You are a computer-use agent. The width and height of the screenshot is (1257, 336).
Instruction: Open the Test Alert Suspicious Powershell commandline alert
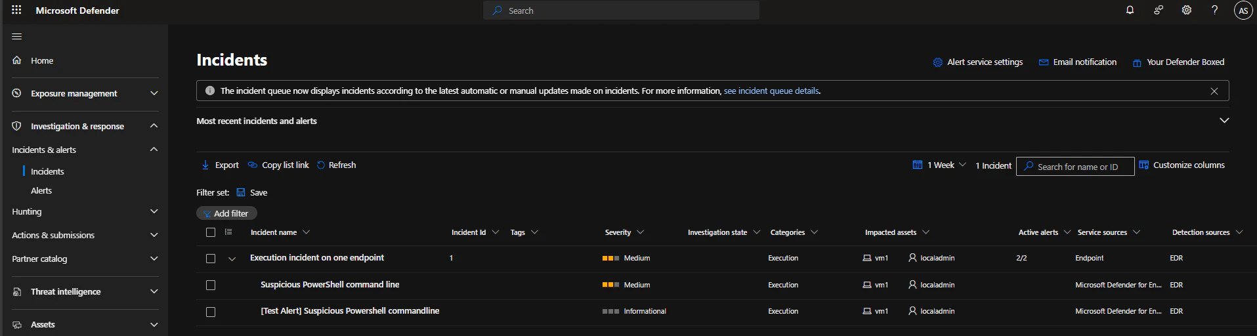350,311
